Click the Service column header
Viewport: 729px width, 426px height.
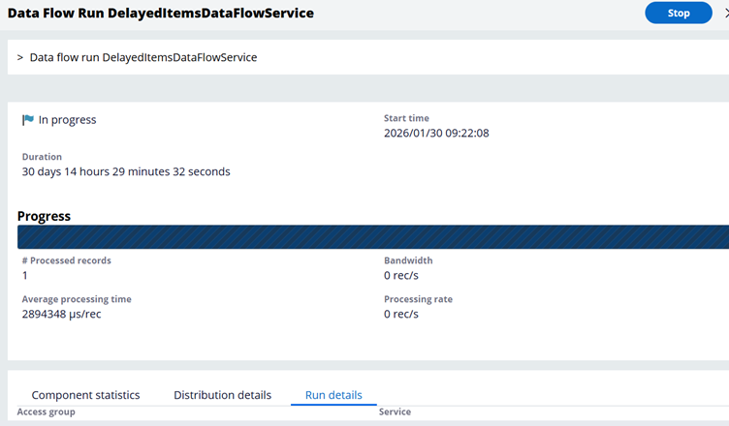coord(395,412)
